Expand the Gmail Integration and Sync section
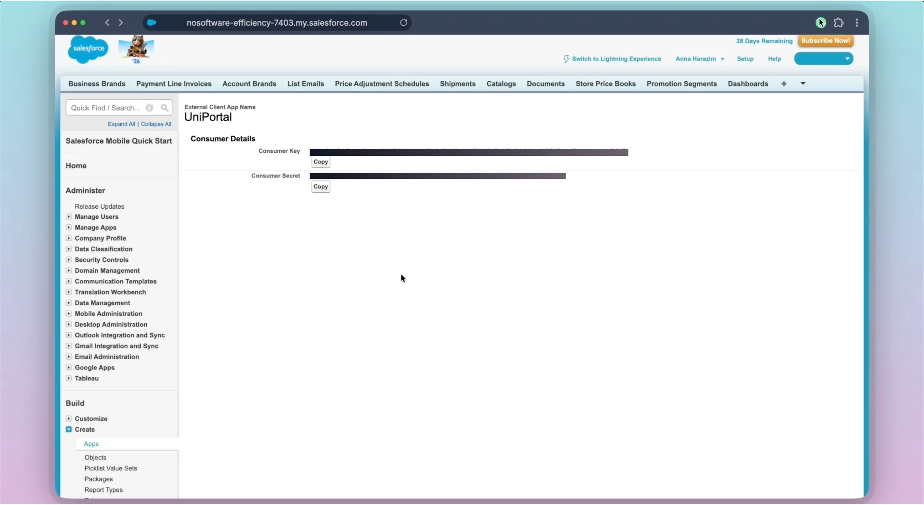Image resolution: width=924 pixels, height=505 pixels. pyautogui.click(x=68, y=346)
